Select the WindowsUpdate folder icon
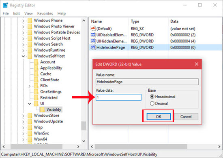 click(x=30, y=122)
